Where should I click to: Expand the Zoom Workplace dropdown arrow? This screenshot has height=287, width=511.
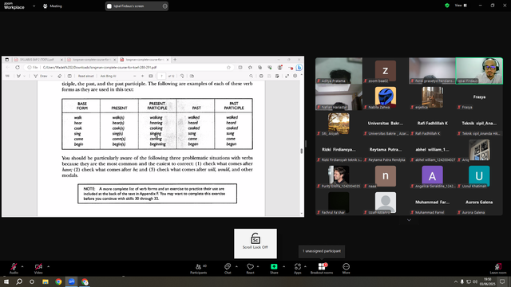click(34, 6)
